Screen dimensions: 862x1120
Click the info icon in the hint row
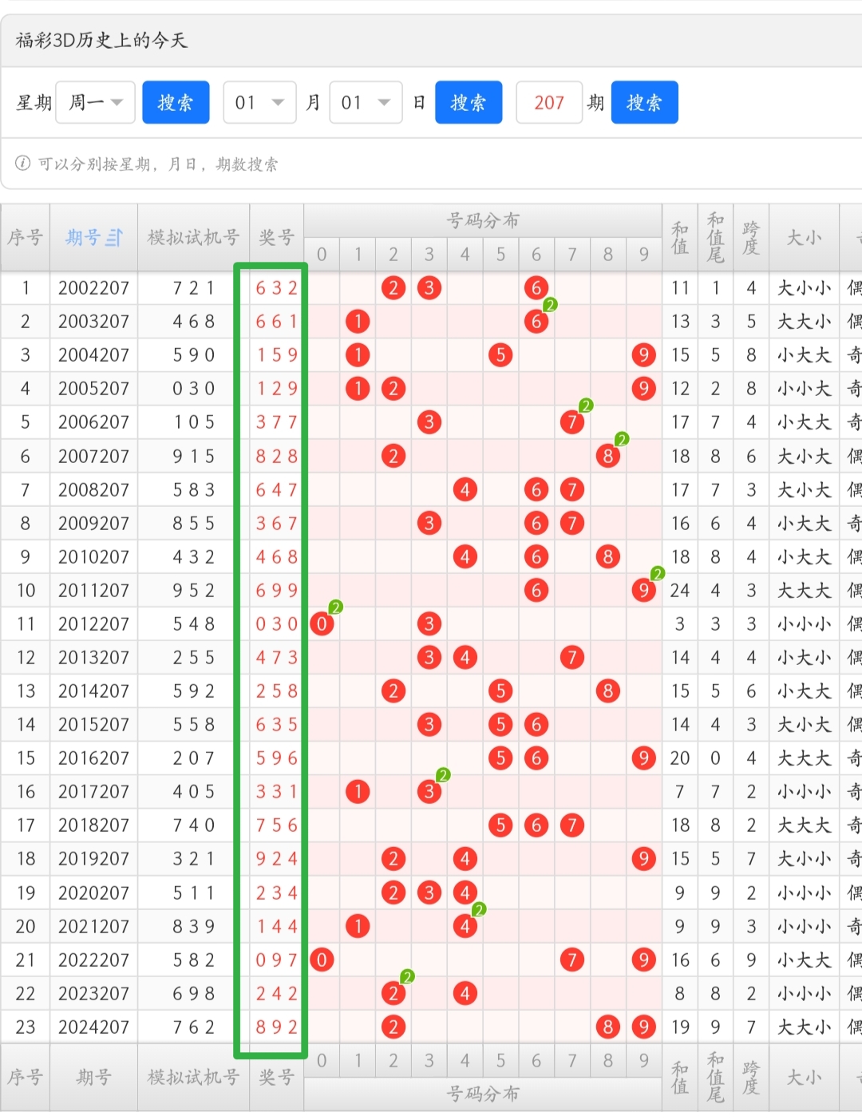click(22, 163)
